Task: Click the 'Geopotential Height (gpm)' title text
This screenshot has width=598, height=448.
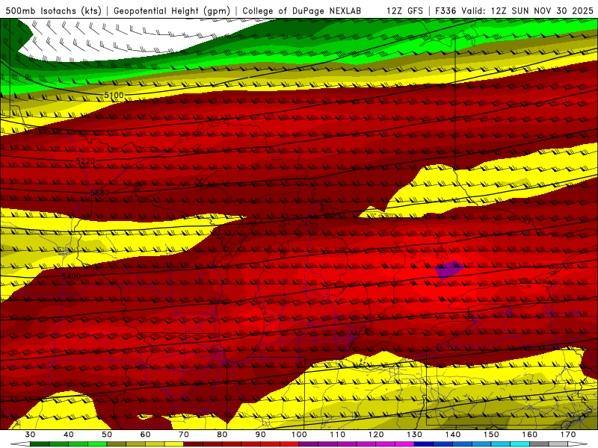Action: coord(172,10)
